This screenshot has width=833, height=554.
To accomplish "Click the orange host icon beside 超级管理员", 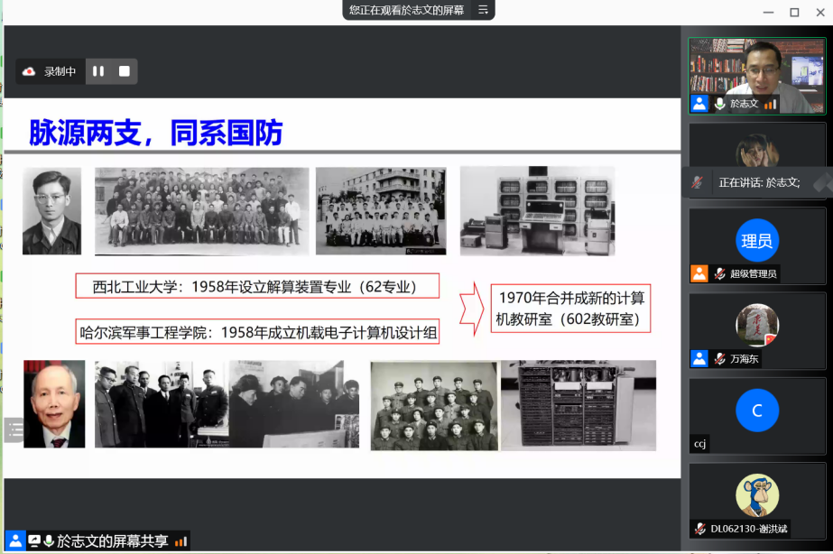I will tap(699, 273).
